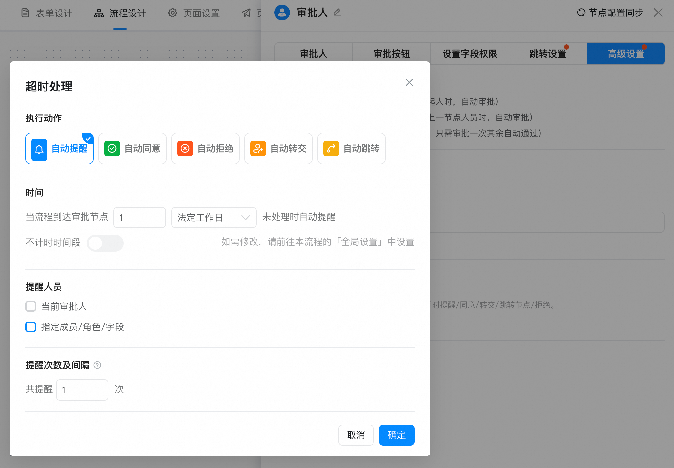Screen dimensions: 674x468
Task: Confirm with the 确定 button
Action: click(397, 435)
